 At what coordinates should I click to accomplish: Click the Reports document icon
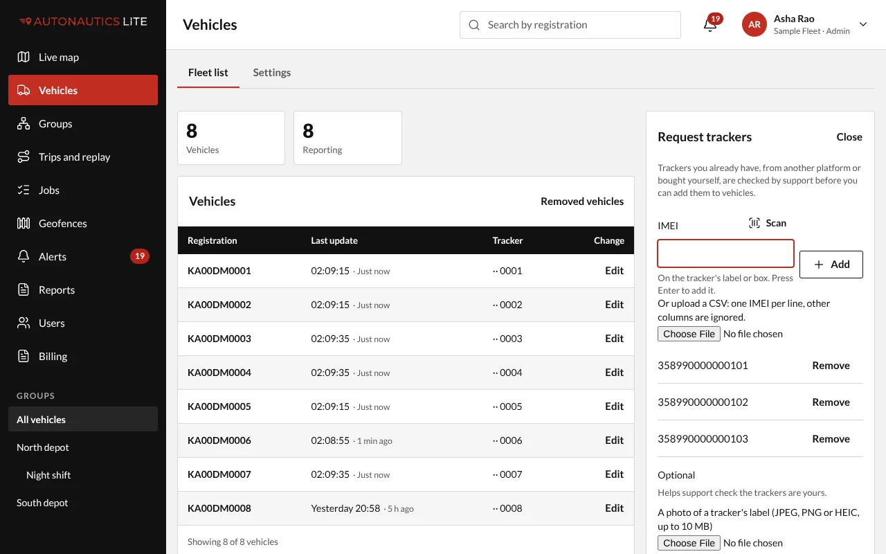pyautogui.click(x=24, y=289)
